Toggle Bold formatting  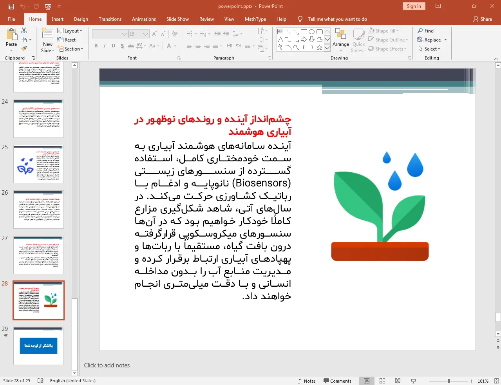pos(96,46)
